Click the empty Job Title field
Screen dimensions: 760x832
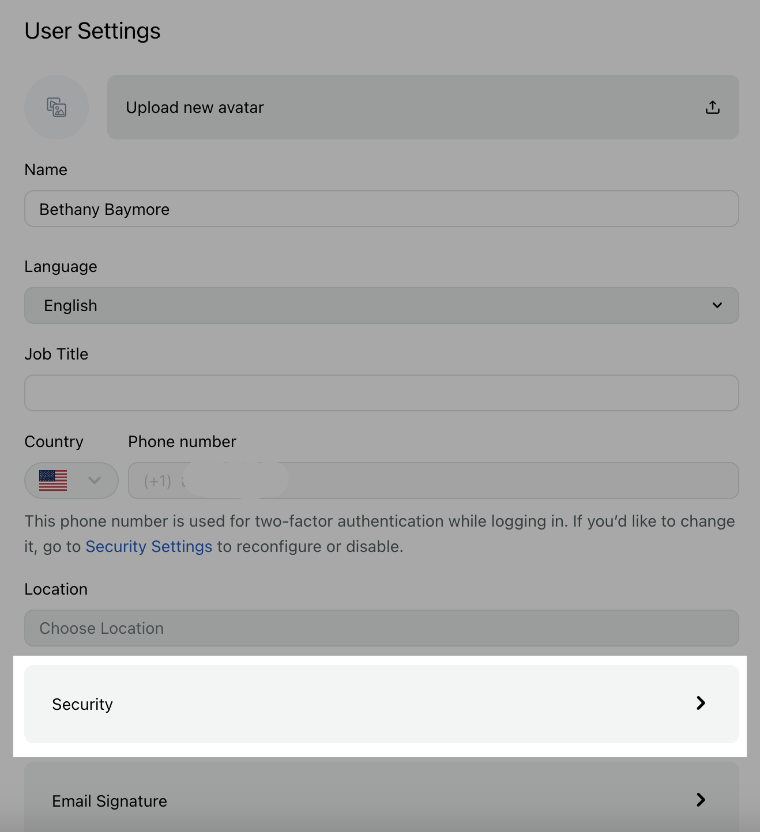(382, 393)
